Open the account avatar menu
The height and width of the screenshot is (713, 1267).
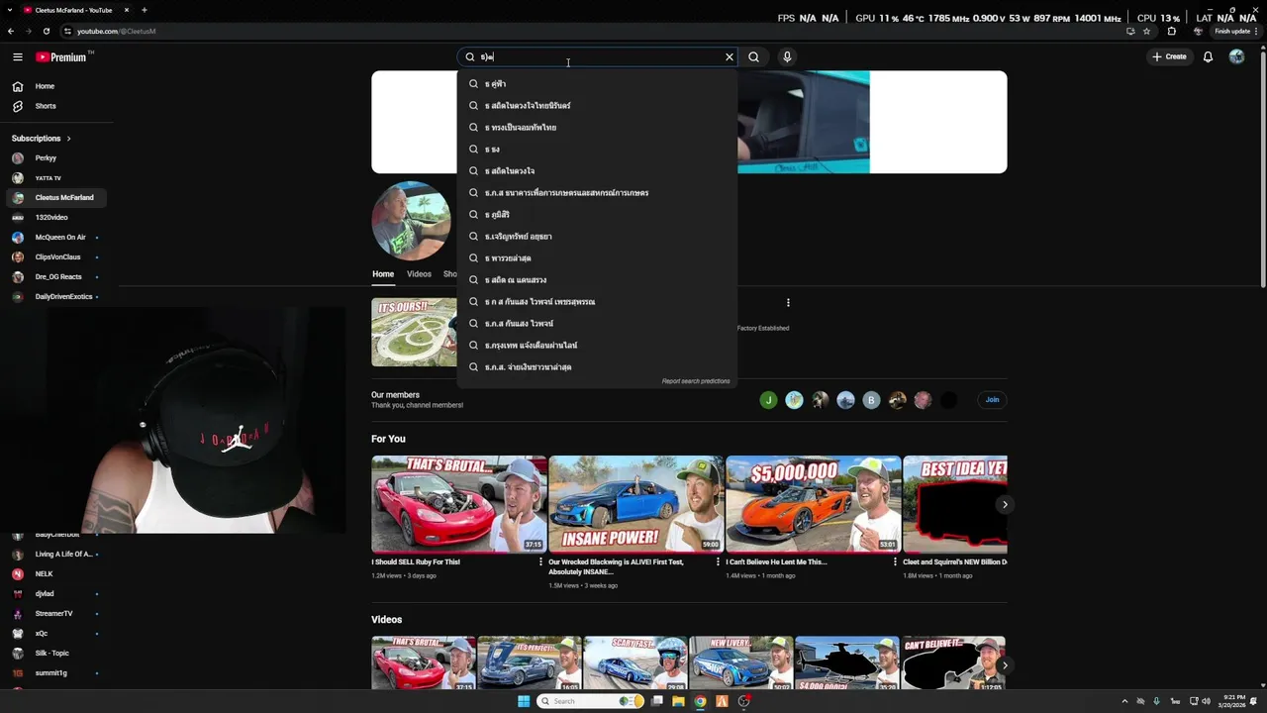[1236, 57]
